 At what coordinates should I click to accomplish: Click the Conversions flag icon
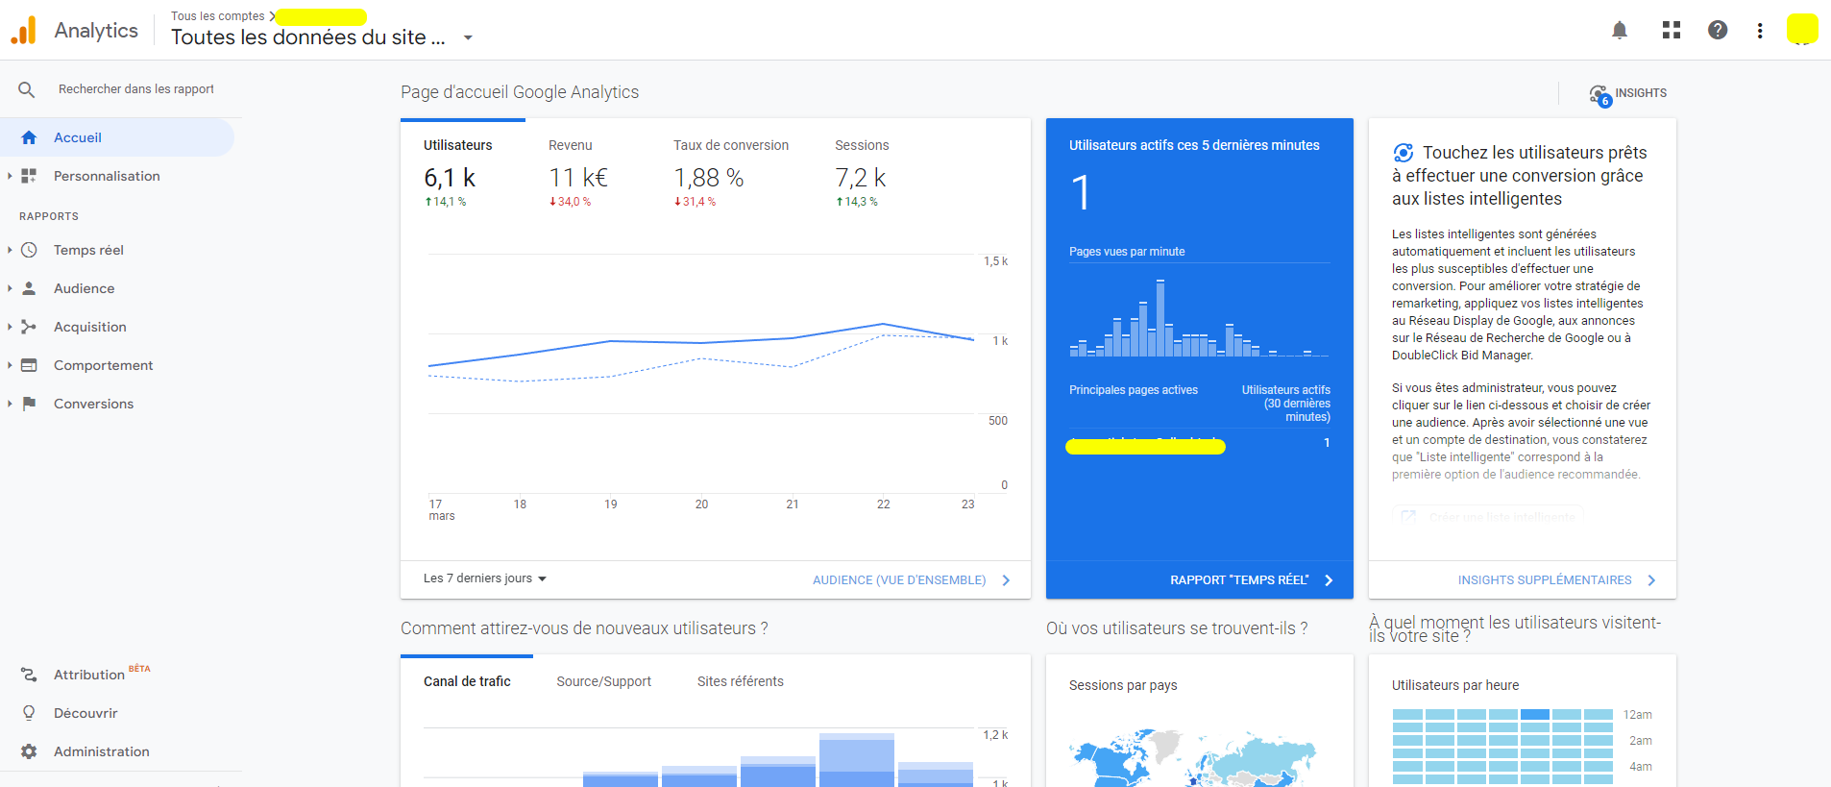point(29,404)
